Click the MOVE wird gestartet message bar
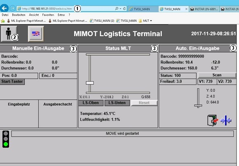The width and height of the screenshot is (239, 166). point(122,134)
